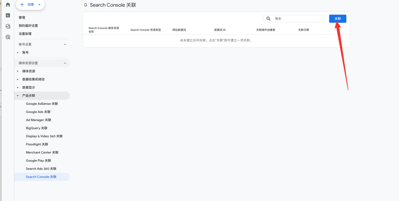The height and width of the screenshot is (201, 399).
Task: Open 管理 in the sidebar
Action: click(x=22, y=18)
